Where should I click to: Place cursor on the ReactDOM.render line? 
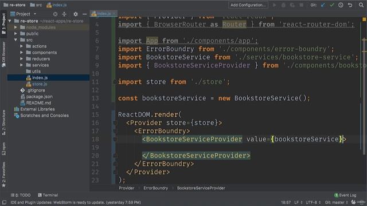coord(149,114)
